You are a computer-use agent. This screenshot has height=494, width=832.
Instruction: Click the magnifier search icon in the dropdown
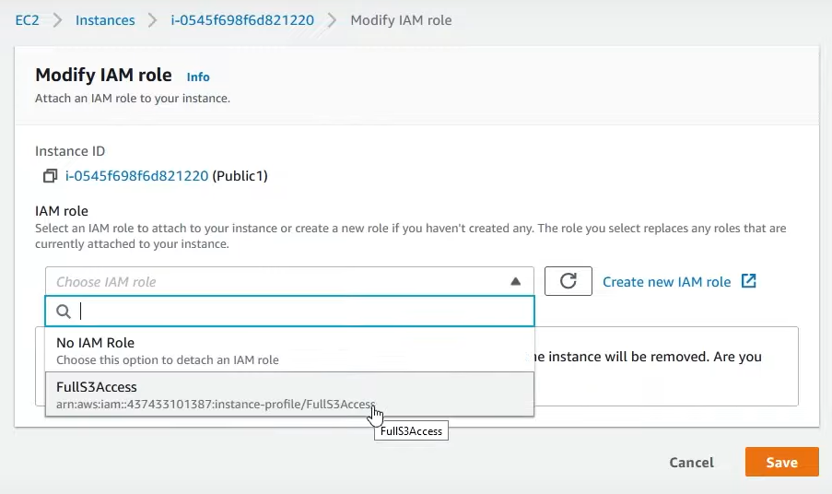[64, 312]
